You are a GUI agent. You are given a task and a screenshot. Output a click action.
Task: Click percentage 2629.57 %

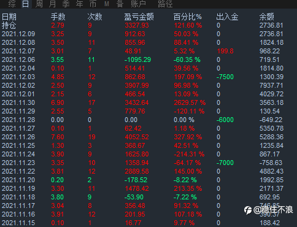coord(190,102)
